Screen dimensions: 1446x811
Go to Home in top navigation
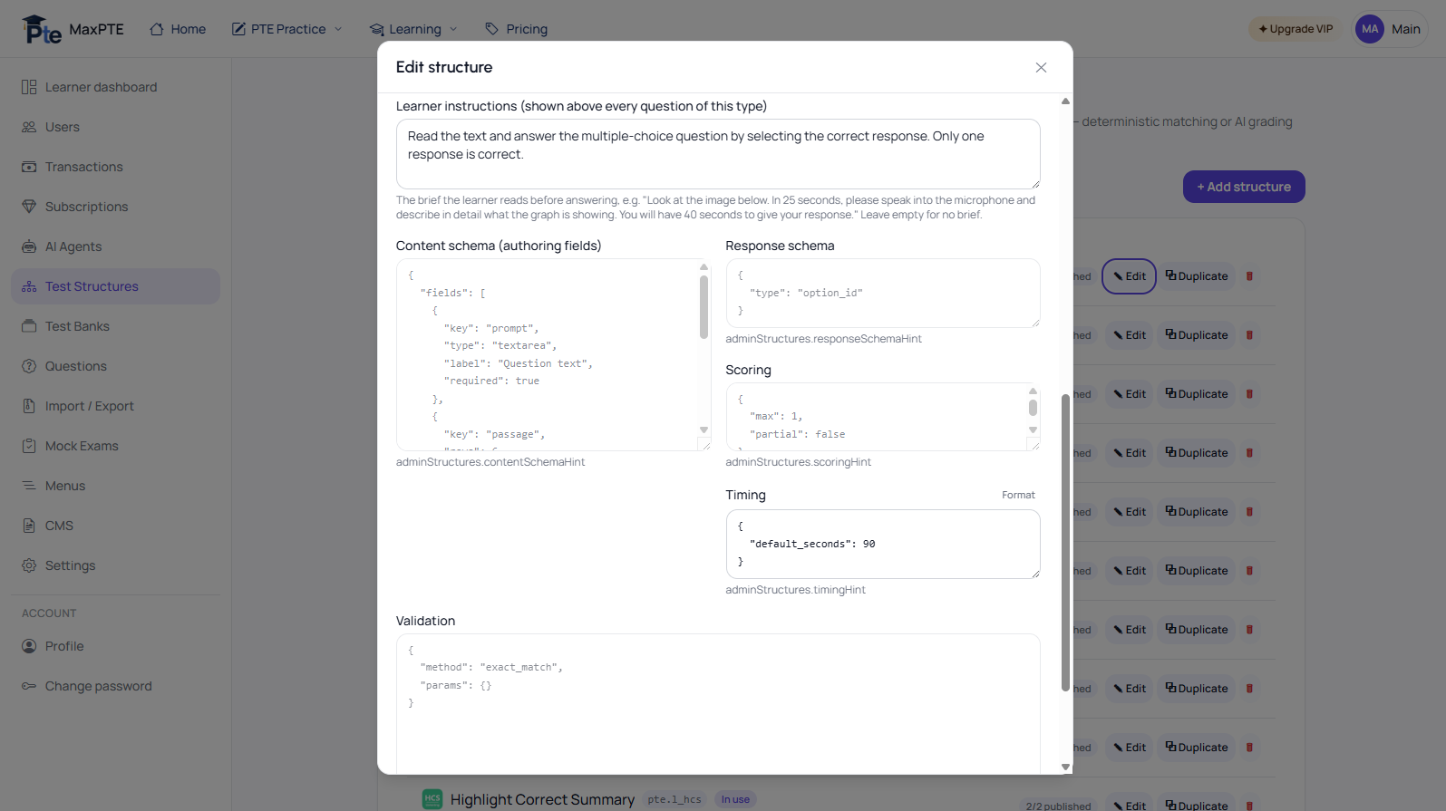tap(178, 29)
